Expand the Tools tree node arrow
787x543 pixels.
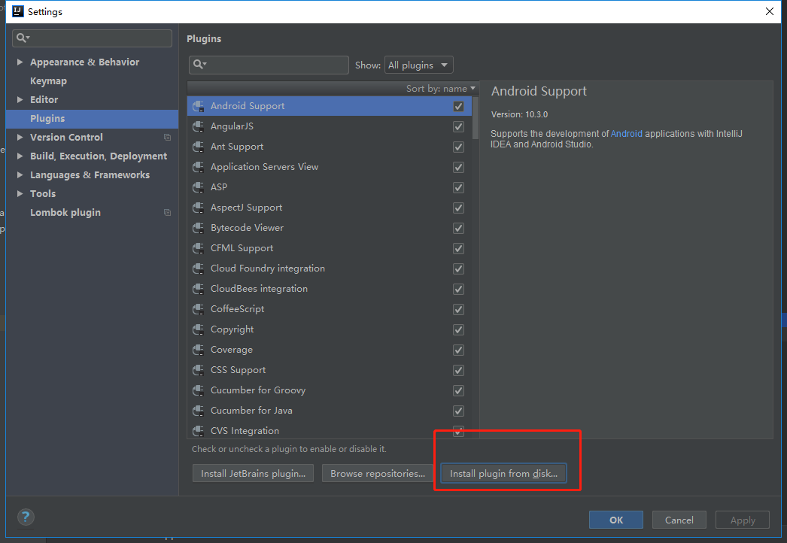(20, 194)
